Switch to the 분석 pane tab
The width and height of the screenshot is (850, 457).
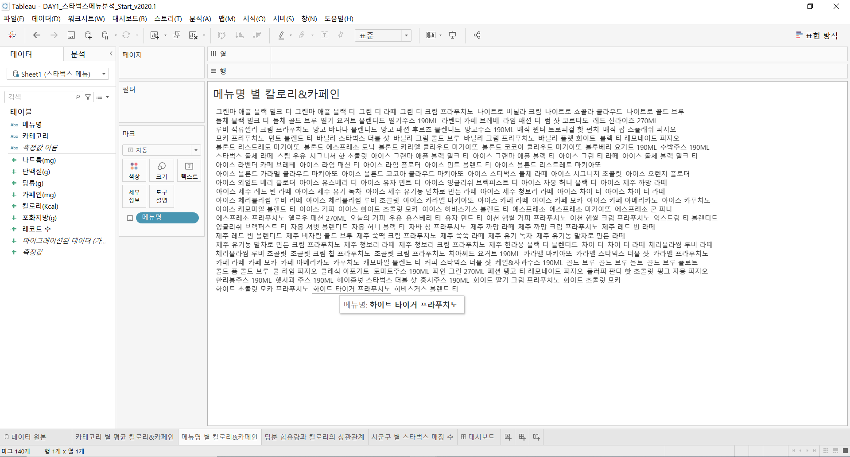tap(78, 54)
